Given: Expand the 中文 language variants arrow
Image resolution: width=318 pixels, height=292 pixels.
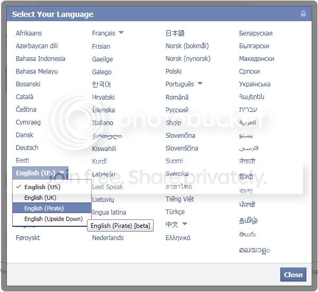Looking at the screenshot, I should (x=184, y=224).
